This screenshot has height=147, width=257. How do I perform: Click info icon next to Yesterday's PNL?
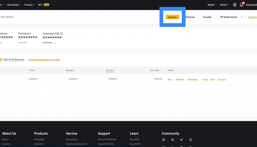pyautogui.click(x=62, y=34)
